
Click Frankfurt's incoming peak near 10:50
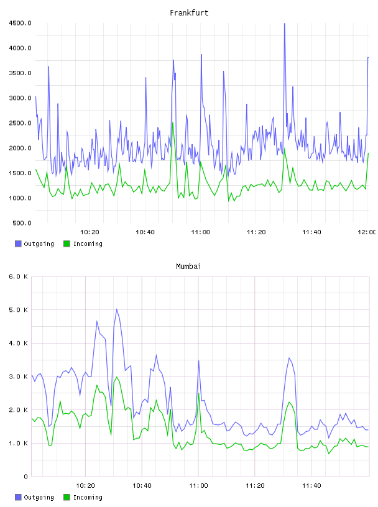173,123
